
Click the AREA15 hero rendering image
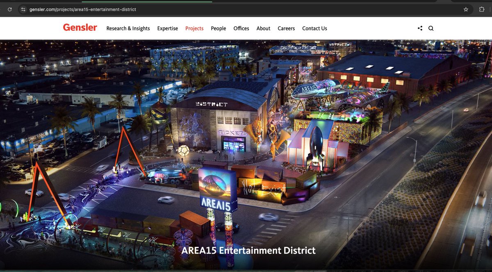click(246, 155)
